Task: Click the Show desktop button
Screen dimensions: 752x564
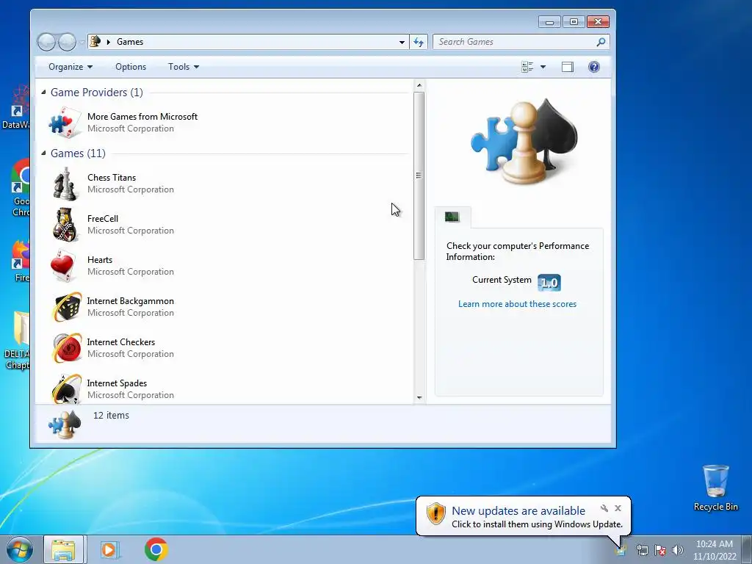Action: pos(747,549)
